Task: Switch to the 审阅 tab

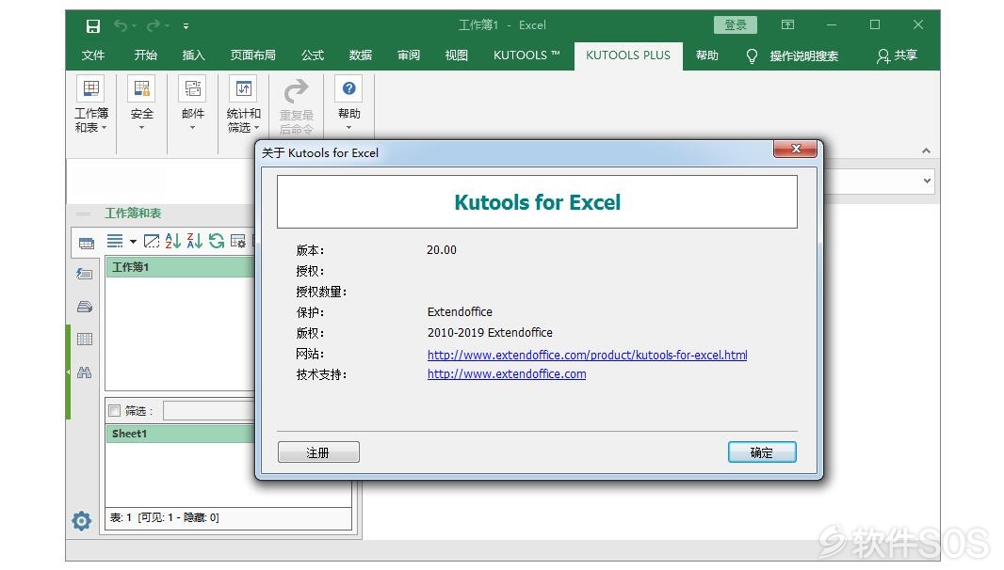Action: (409, 55)
